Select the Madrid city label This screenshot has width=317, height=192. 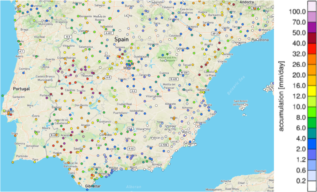[x=129, y=68]
